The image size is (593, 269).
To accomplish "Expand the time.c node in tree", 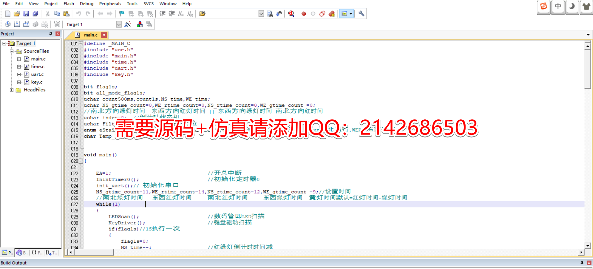I will tap(19, 67).
